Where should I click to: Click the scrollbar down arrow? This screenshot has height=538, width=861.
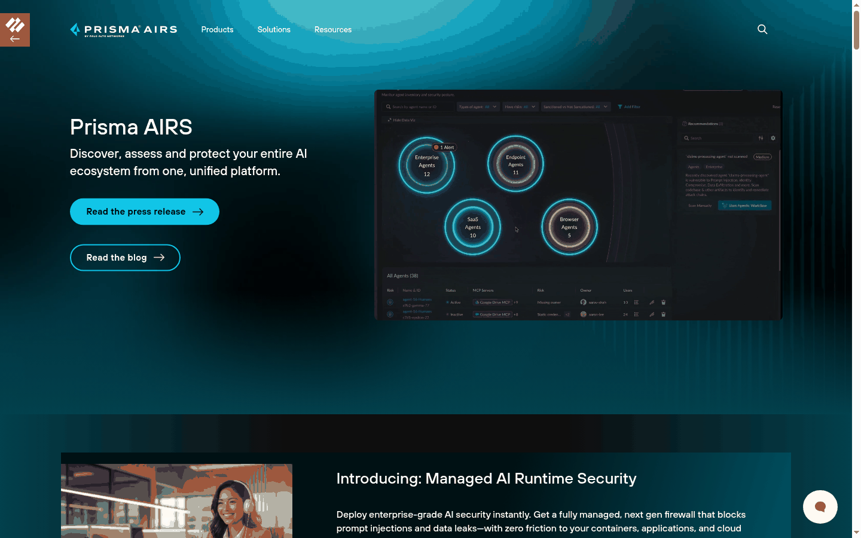(x=856, y=532)
